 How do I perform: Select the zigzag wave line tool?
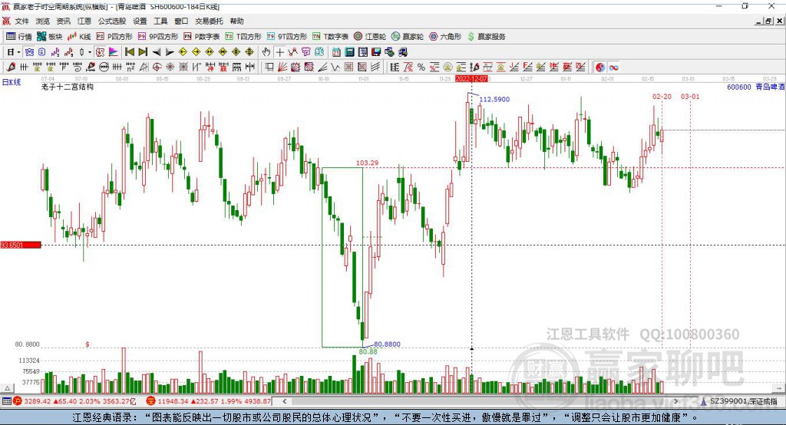[x=336, y=68]
